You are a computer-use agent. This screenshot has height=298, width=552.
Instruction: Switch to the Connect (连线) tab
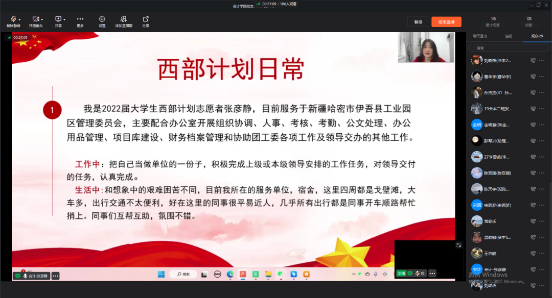[508, 36]
